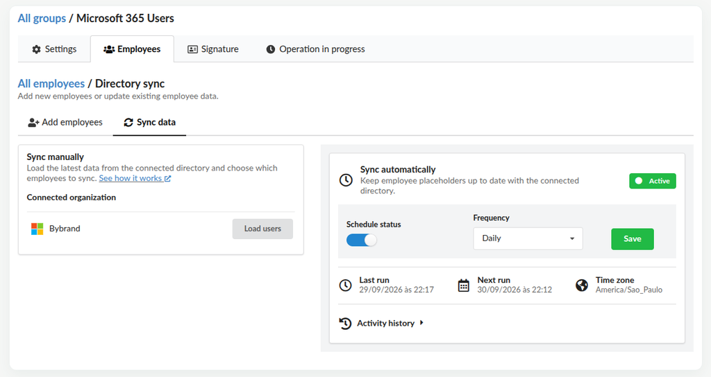Click the history icon beside Activity history

click(345, 323)
